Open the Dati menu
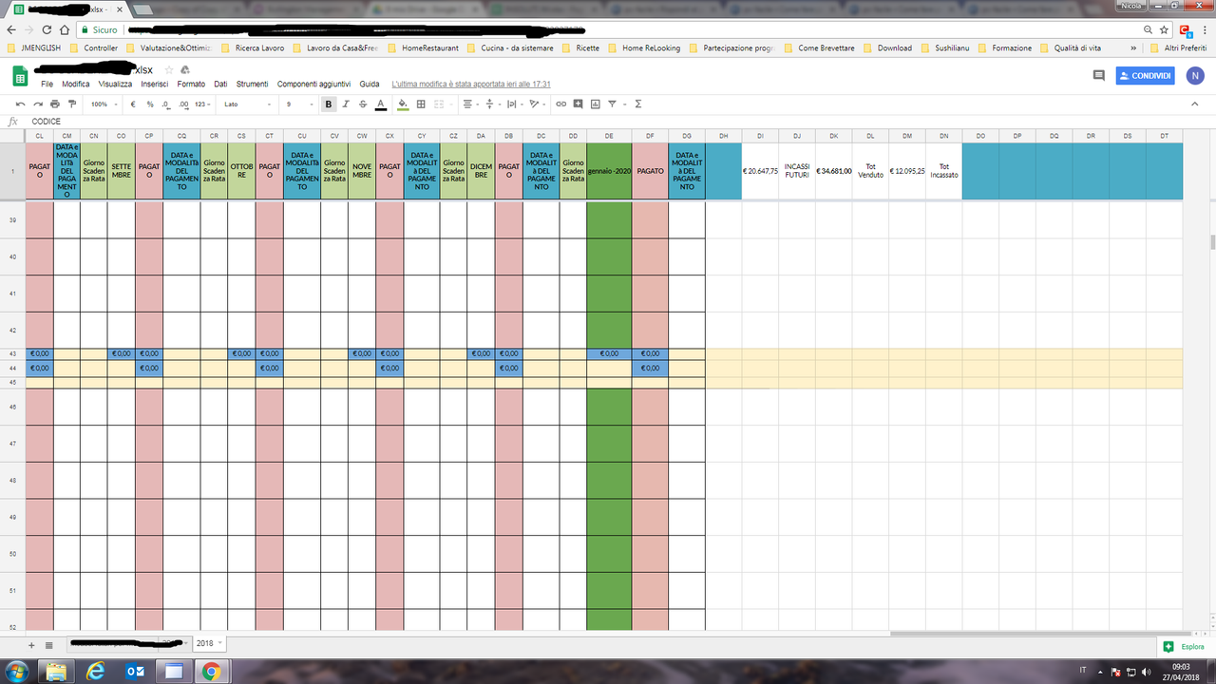This screenshot has height=684, width=1216. tap(219, 84)
